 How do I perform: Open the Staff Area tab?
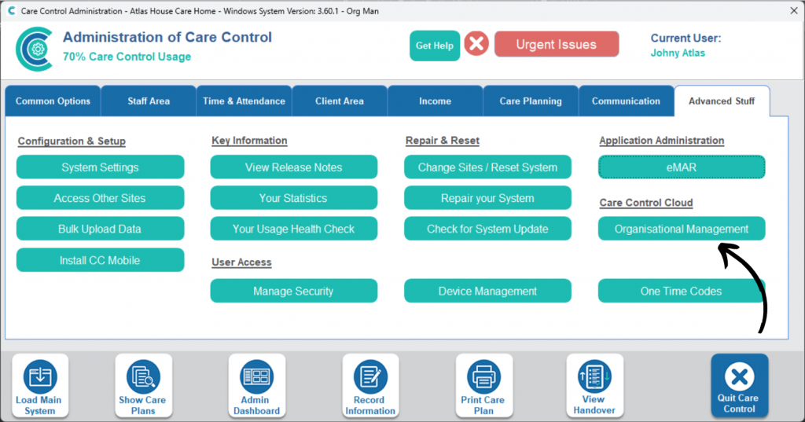click(149, 101)
